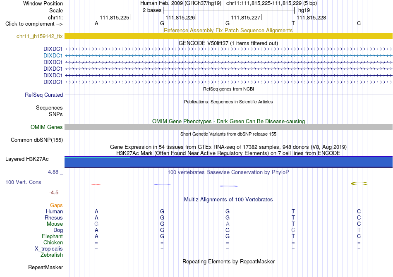
Task: Open Reference Assembly Fix Patch Sequence Alignments track
Action: (228, 30)
